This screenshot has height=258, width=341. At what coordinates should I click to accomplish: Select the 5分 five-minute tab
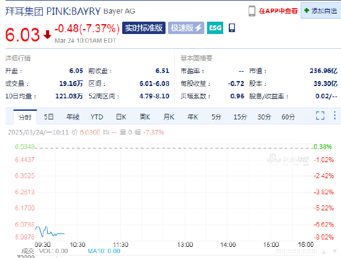216,117
